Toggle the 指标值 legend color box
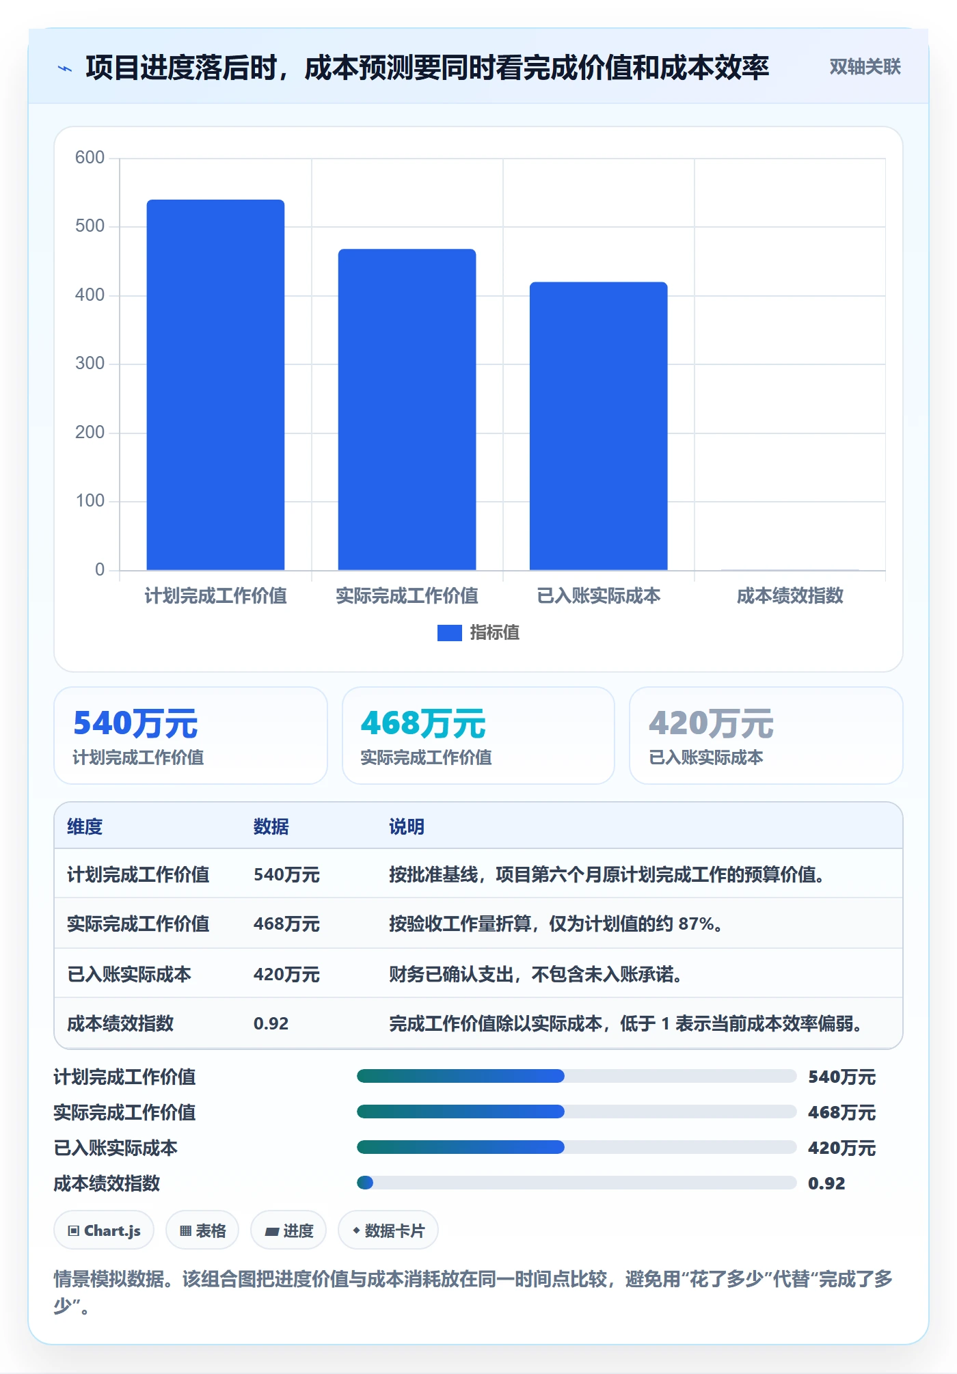Screen dimensions: 957x1374 [x=449, y=633]
